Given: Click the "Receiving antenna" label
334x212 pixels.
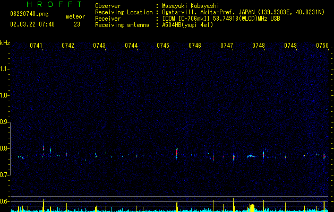Looking at the screenshot, I should 122,25.
